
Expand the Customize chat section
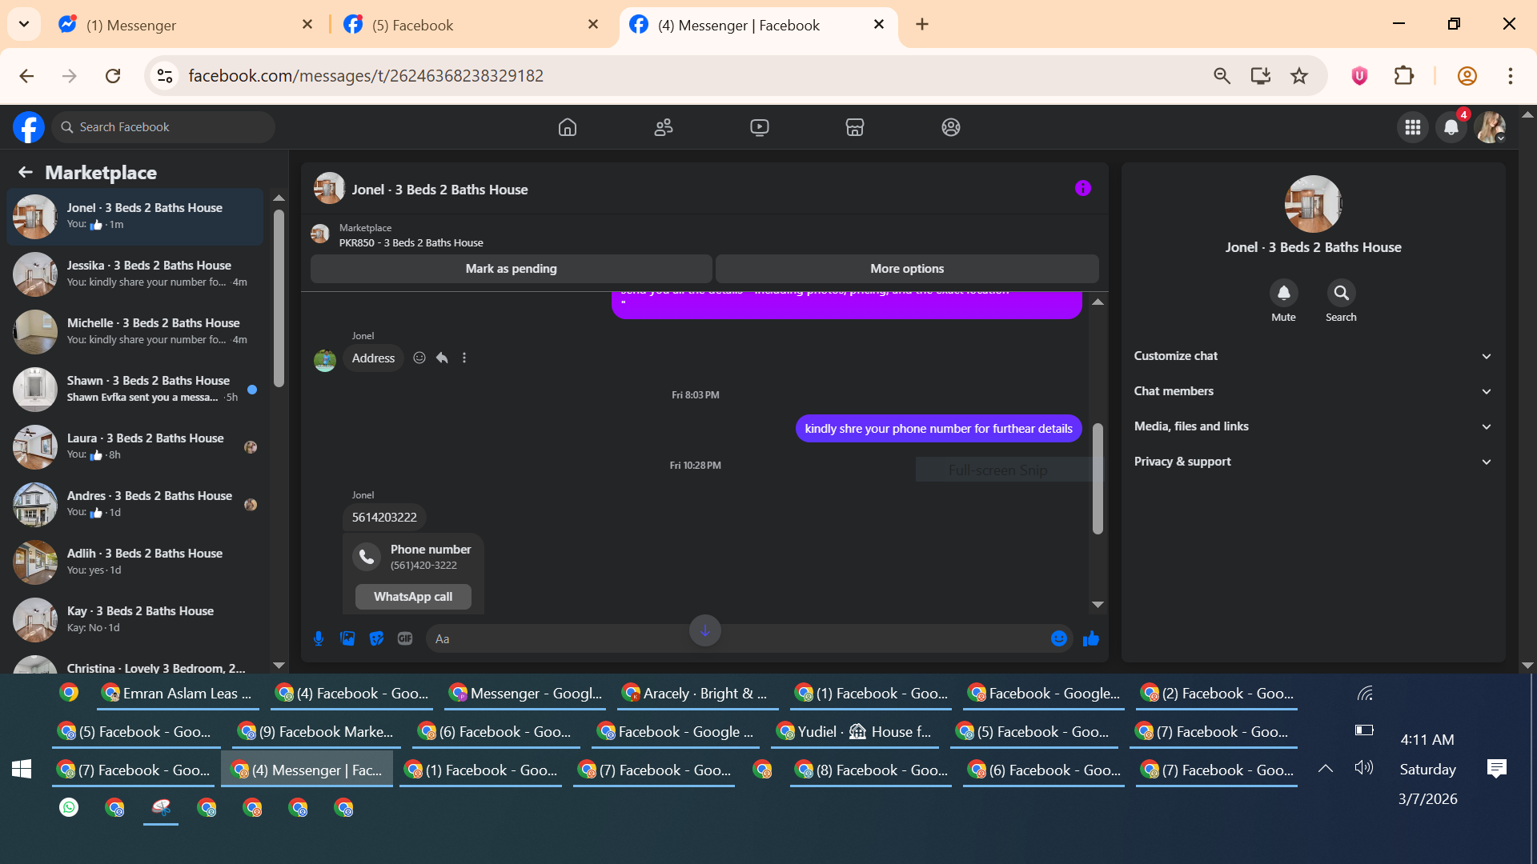click(1313, 356)
